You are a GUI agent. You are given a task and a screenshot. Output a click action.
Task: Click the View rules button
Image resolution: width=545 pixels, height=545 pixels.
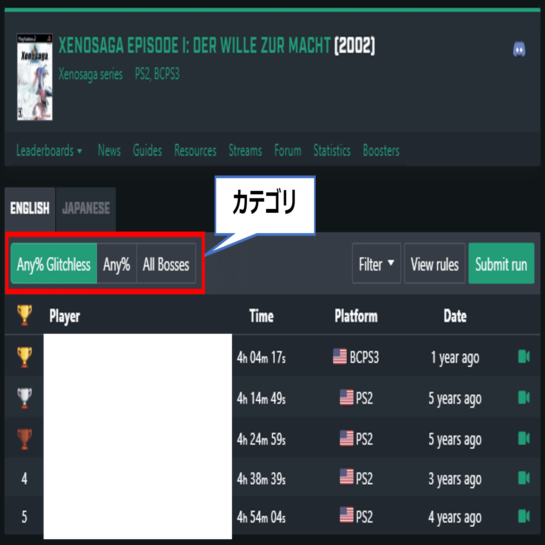tap(435, 263)
